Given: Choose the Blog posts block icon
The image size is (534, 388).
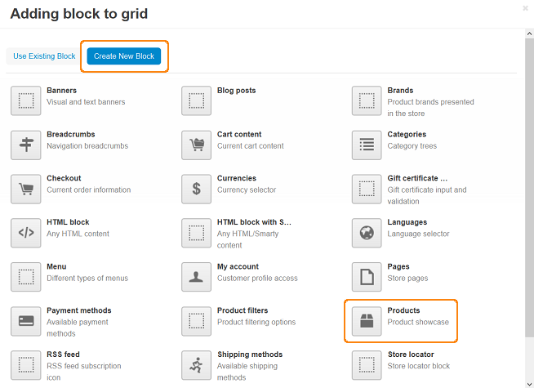Looking at the screenshot, I should tap(196, 100).
